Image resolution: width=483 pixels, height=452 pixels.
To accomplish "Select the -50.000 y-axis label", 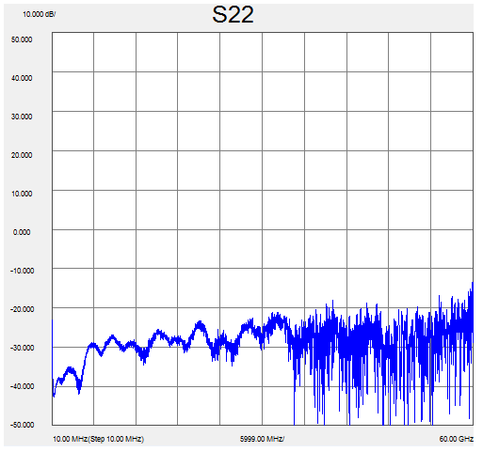I will click(x=22, y=425).
